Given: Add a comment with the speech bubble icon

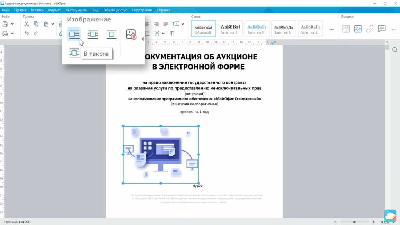Looking at the screenshot, I should (x=382, y=29).
